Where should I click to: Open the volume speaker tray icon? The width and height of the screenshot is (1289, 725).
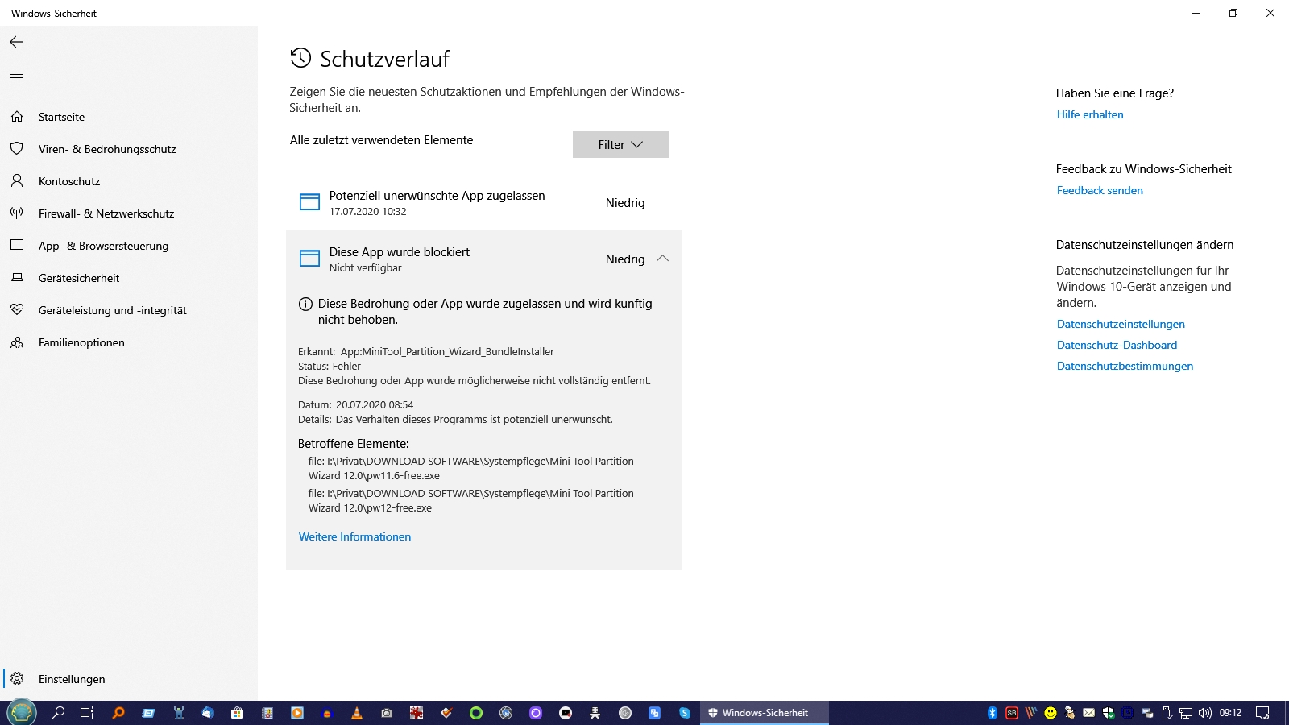(1205, 713)
